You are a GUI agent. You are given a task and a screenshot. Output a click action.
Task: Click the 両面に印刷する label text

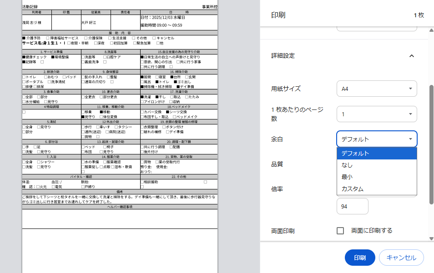pos(371,231)
